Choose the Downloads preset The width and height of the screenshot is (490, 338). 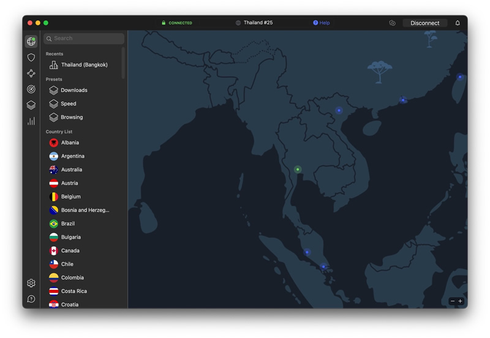point(73,90)
